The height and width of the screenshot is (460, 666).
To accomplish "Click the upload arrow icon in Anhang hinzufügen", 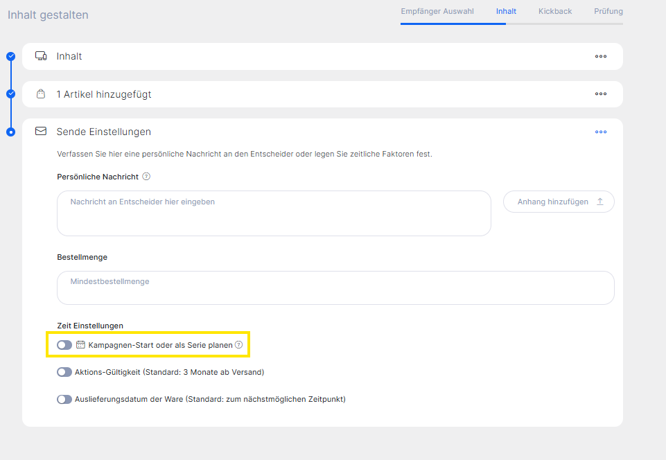I will pyautogui.click(x=600, y=202).
